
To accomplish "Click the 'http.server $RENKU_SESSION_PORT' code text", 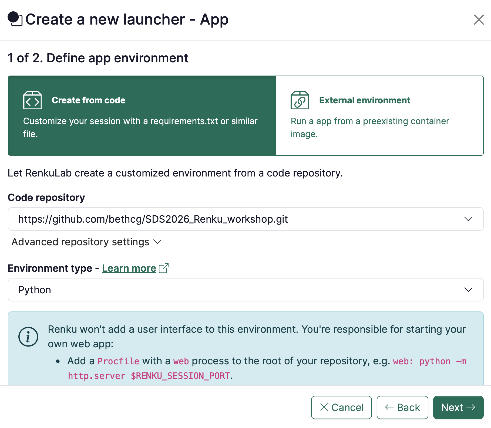I will pos(149,376).
